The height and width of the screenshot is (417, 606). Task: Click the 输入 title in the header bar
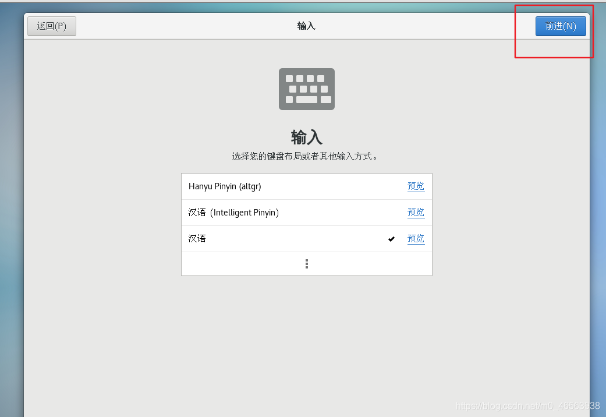point(307,26)
